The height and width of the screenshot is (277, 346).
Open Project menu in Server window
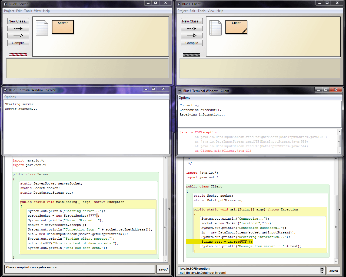9,11
